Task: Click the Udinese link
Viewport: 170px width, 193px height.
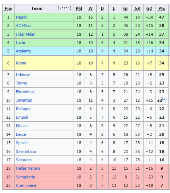Action: (23, 75)
